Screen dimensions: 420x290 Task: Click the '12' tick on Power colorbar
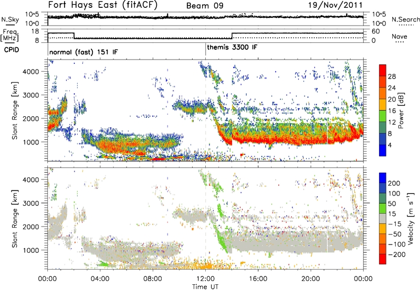392,122
